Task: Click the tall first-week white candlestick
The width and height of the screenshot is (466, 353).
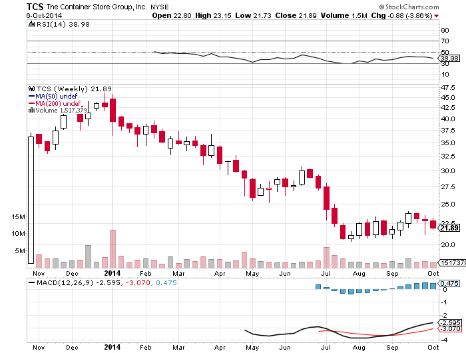Action: [31, 200]
